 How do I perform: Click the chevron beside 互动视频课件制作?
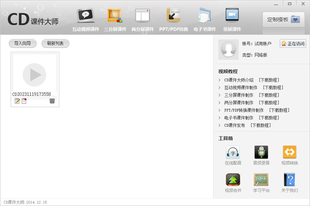click(x=220, y=88)
